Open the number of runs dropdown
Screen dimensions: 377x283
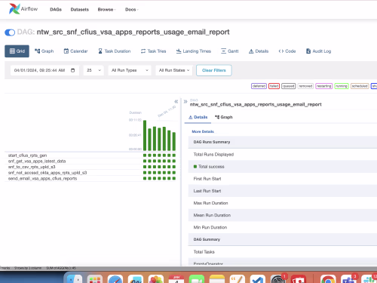point(93,70)
